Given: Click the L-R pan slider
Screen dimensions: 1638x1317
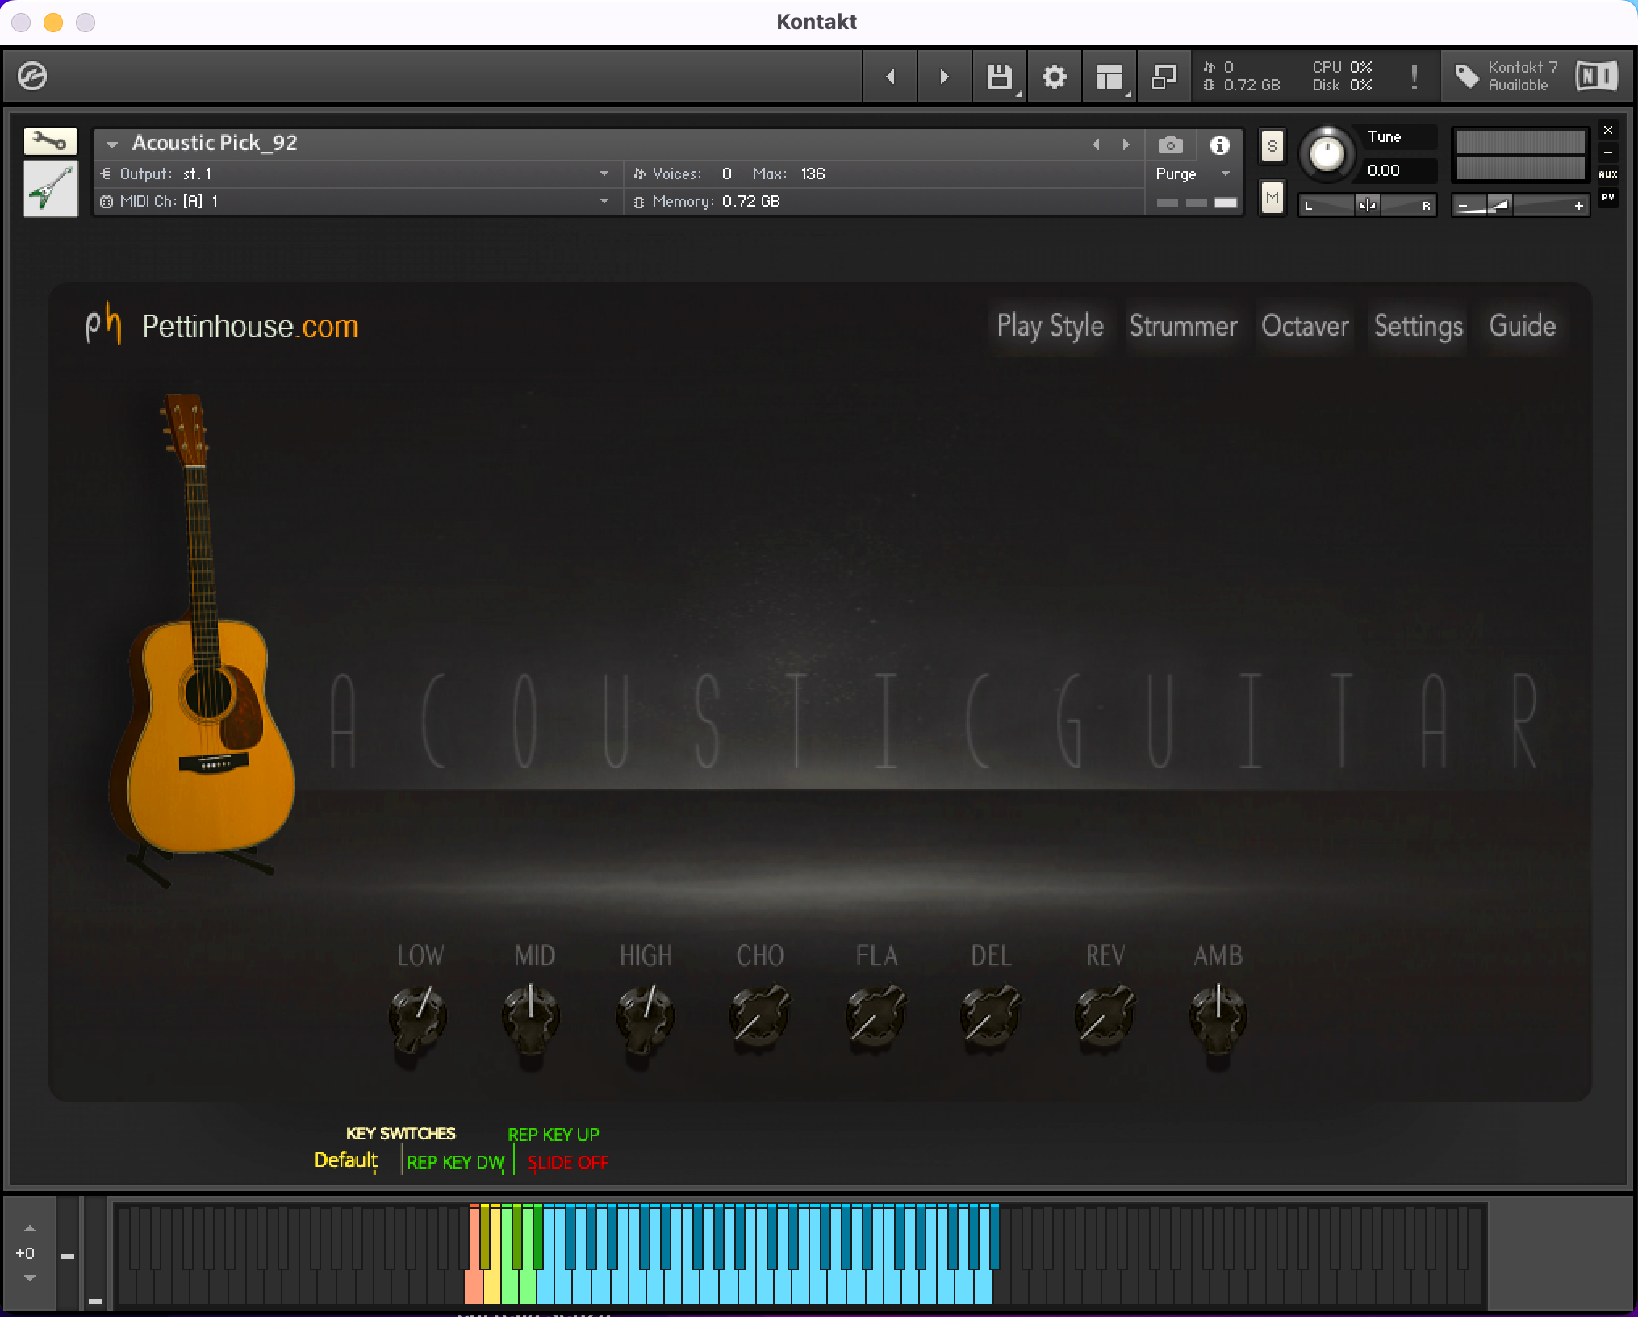Looking at the screenshot, I should (1367, 205).
